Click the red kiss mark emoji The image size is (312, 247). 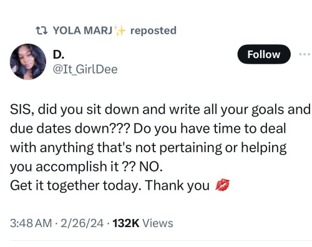pyautogui.click(x=222, y=185)
